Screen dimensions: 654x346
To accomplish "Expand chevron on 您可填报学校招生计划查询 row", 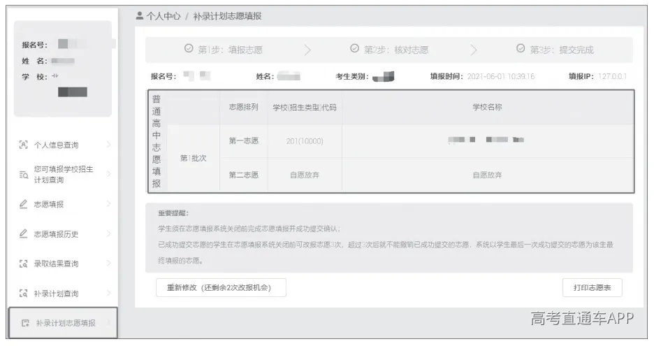I will coord(109,173).
